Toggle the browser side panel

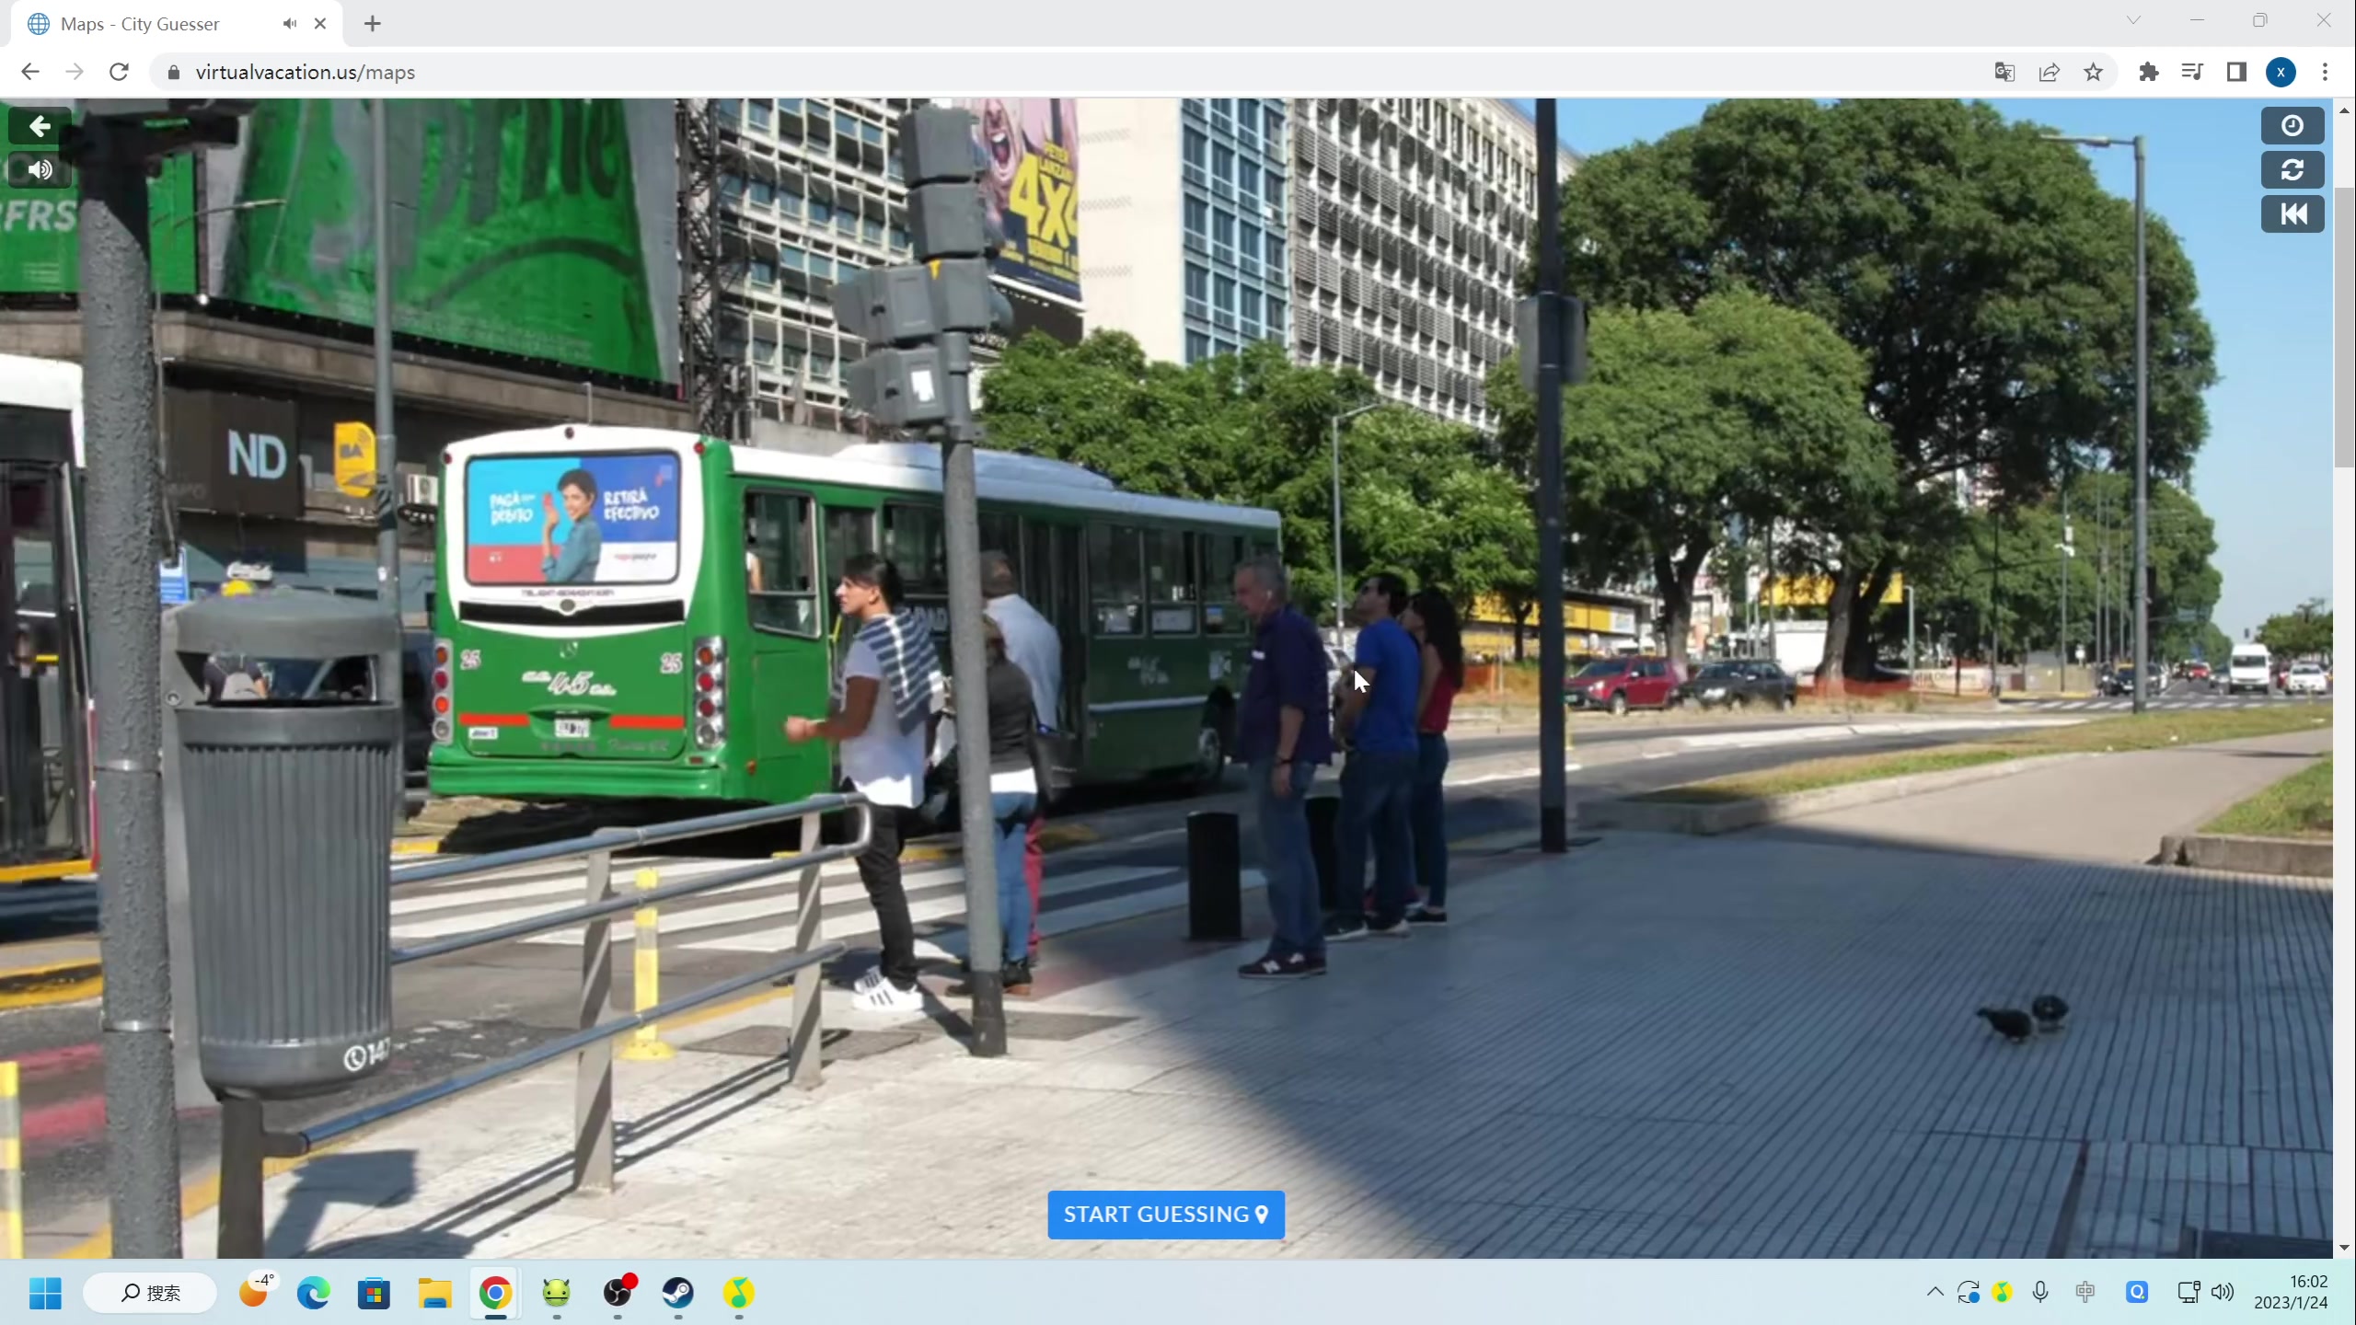coord(2236,72)
